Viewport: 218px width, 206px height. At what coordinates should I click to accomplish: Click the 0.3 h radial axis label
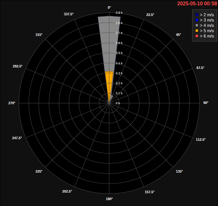[119, 73]
